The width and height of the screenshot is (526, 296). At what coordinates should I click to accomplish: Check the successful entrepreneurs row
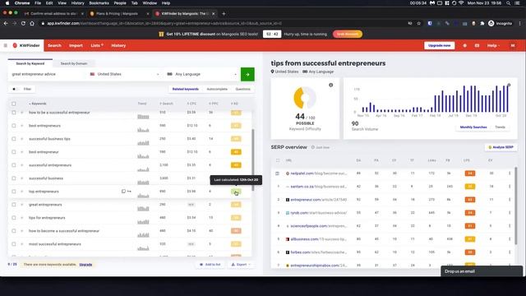click(14, 165)
